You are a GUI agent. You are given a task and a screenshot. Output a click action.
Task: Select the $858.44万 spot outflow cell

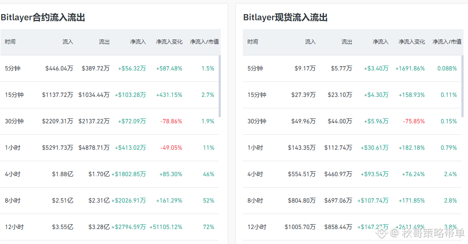point(338,227)
